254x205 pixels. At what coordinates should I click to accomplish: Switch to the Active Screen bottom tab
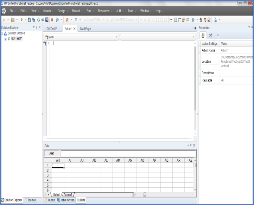click(66, 200)
